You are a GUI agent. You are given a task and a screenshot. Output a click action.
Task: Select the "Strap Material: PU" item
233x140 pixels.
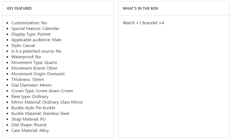pyautogui.click(x=28, y=119)
